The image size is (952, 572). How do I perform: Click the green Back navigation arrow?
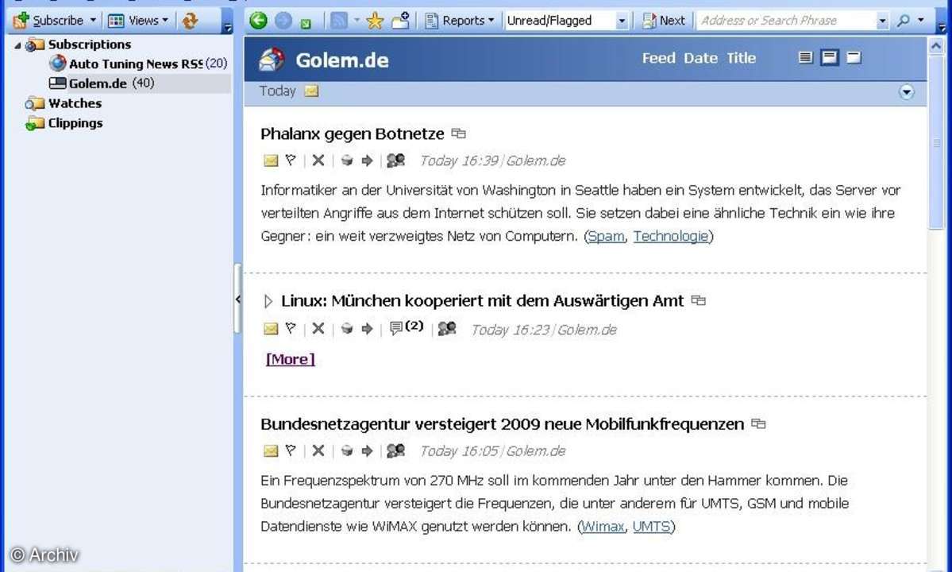(x=258, y=21)
